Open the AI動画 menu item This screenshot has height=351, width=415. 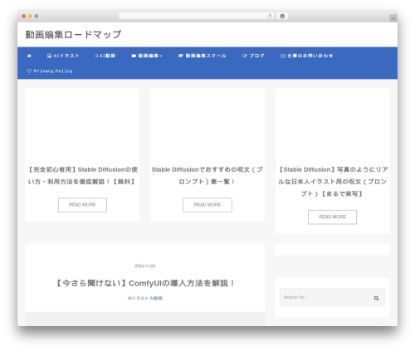(x=105, y=56)
